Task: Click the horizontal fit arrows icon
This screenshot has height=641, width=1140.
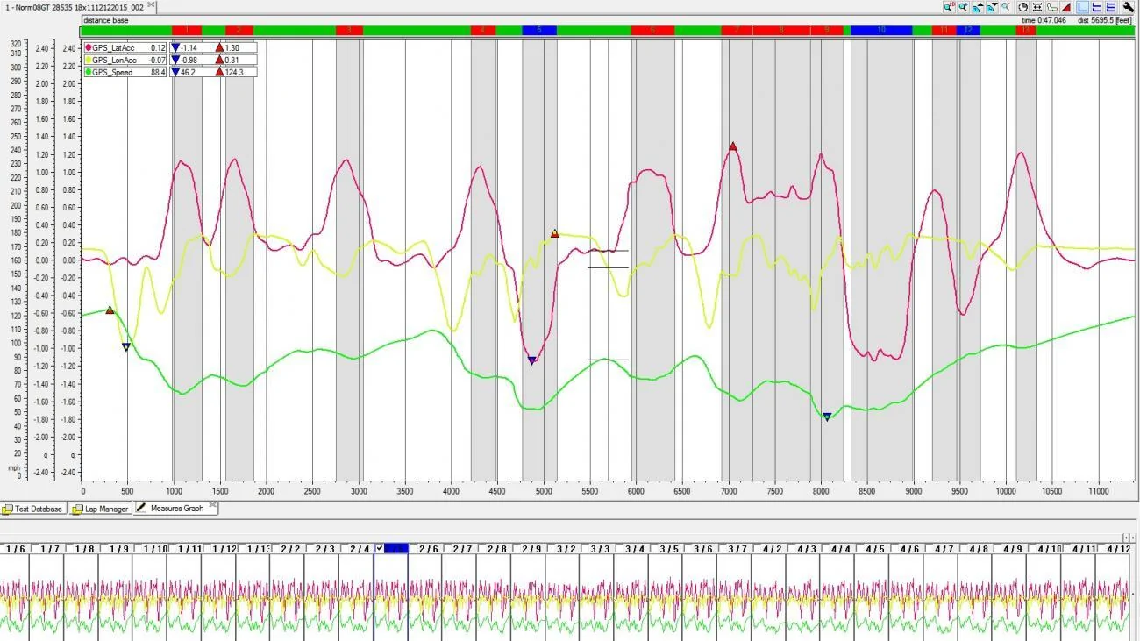Action: click(1037, 7)
